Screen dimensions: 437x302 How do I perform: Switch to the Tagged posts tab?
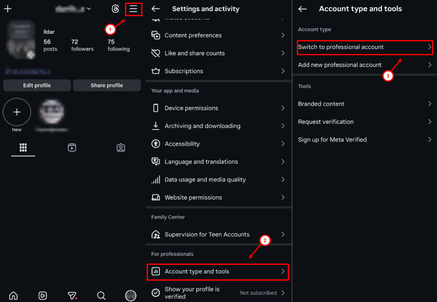point(121,147)
